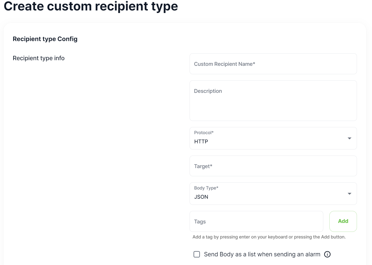This screenshot has width=372, height=265.
Task: Click the info icon beside alarm checkbox
Action: pos(327,254)
